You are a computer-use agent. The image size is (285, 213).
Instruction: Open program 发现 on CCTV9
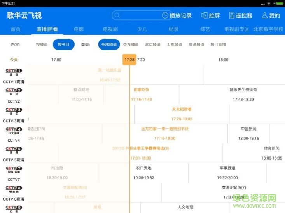(98, 208)
